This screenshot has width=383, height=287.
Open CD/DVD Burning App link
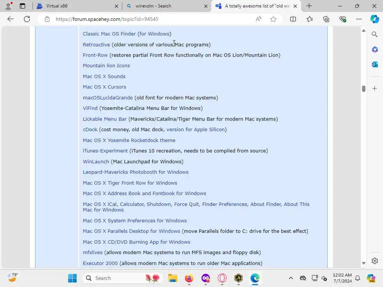click(136, 242)
